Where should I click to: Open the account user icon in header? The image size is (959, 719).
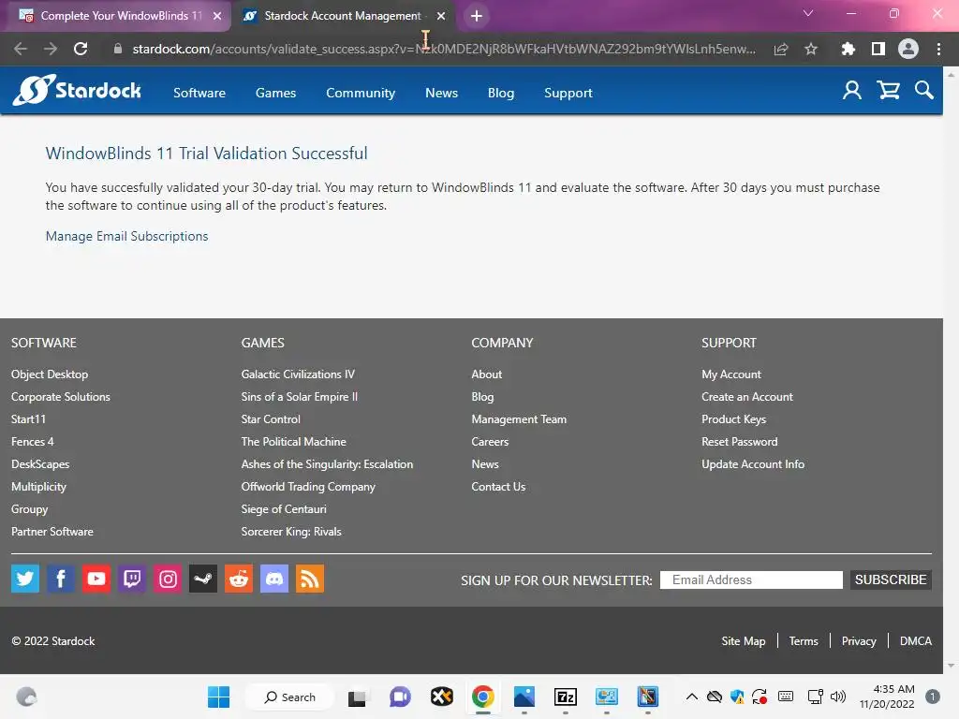(852, 91)
